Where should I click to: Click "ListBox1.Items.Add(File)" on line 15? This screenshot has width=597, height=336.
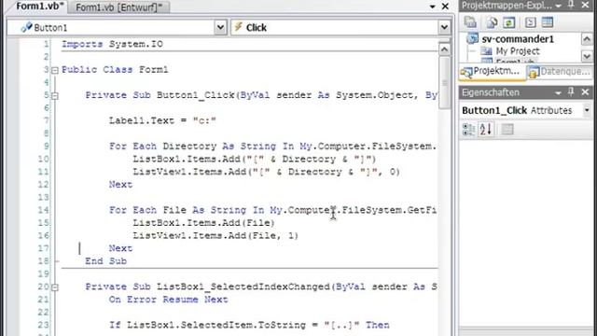click(203, 223)
